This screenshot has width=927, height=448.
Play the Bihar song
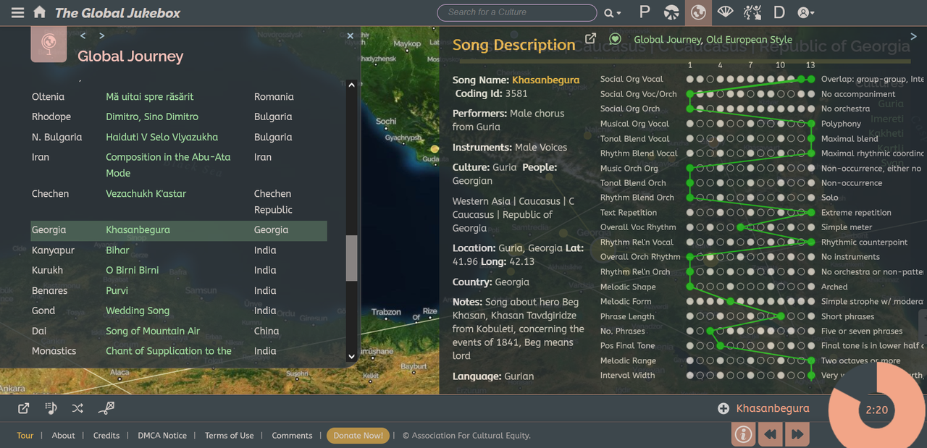pos(117,250)
